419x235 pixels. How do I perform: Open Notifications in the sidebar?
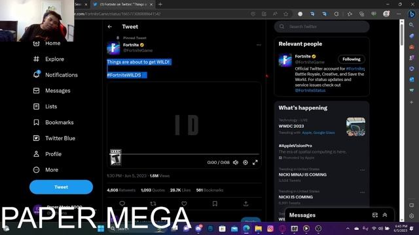(x=55, y=75)
